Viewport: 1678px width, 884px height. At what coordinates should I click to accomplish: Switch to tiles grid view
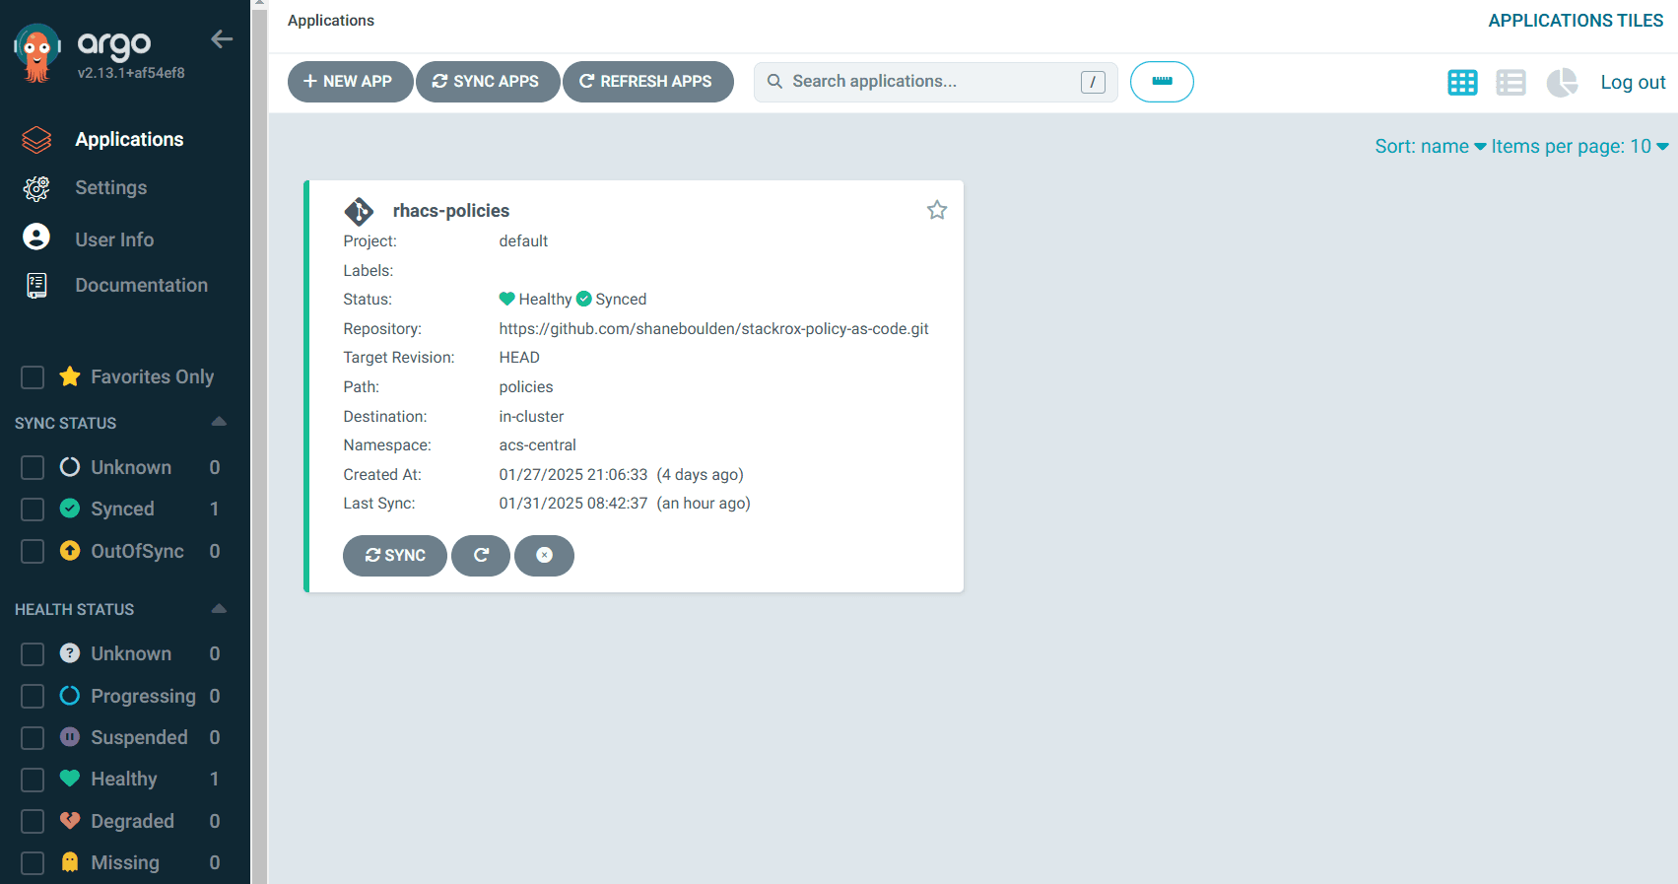click(1462, 83)
